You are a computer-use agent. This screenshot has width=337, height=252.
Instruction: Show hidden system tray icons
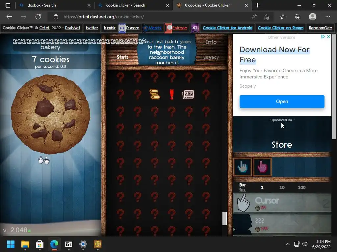[x=288, y=244]
